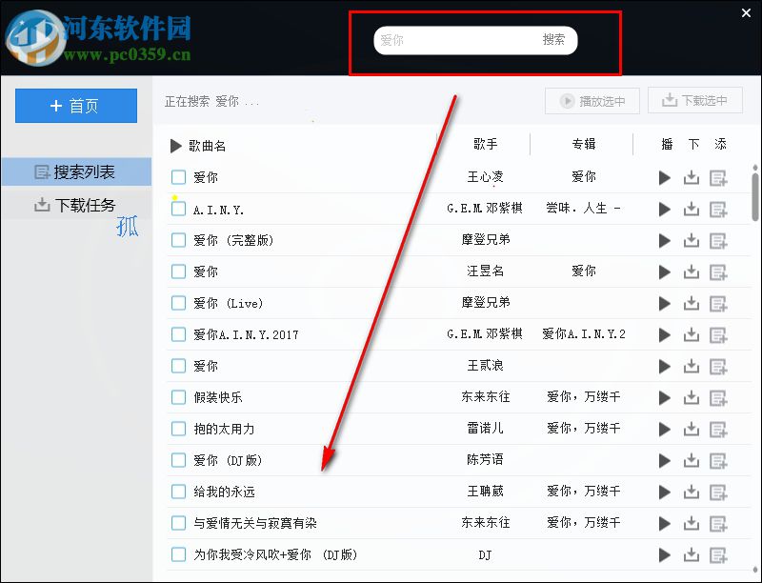Switch to the 搜索列表 tab

click(x=76, y=171)
